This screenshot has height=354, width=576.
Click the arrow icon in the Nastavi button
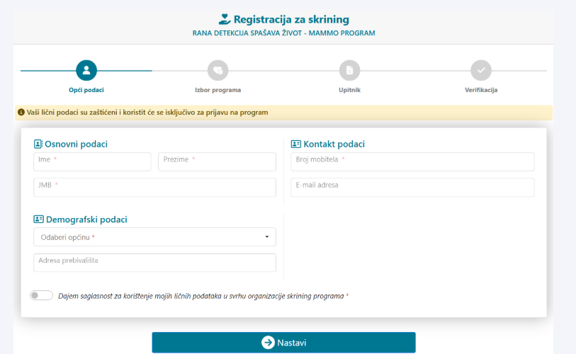269,343
